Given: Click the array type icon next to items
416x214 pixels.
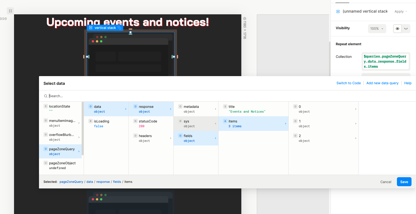Looking at the screenshot, I should (225, 121).
